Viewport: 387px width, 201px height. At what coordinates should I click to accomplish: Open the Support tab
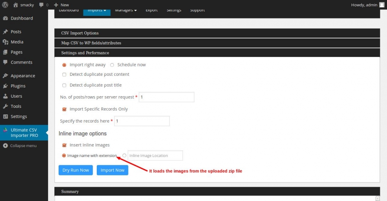(x=197, y=11)
